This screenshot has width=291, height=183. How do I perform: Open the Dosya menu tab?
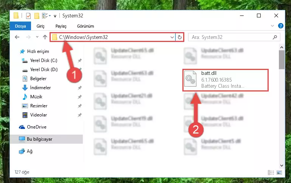click(x=20, y=26)
